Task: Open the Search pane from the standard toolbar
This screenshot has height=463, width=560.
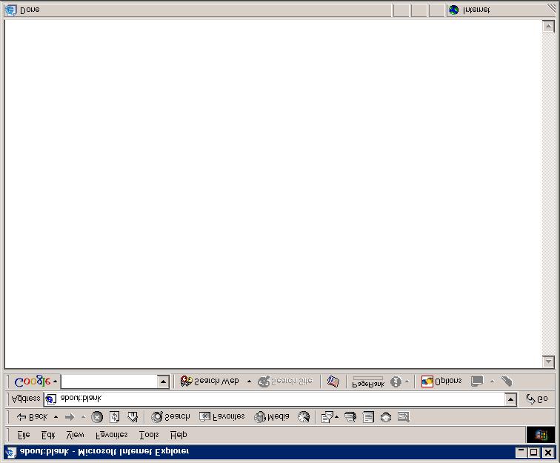Action: click(x=170, y=416)
